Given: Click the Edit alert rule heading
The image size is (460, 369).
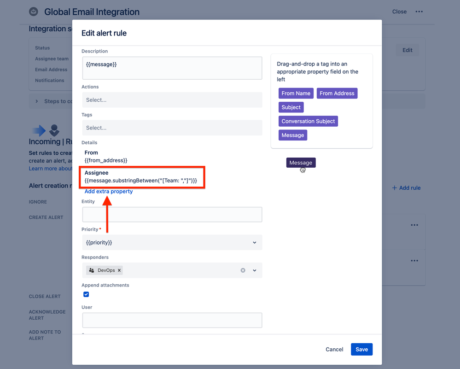Looking at the screenshot, I should (x=104, y=33).
